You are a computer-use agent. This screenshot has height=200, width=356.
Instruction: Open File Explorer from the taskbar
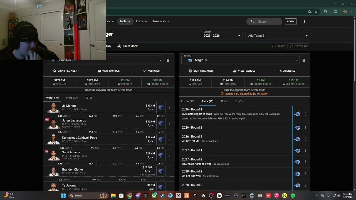coord(113,196)
